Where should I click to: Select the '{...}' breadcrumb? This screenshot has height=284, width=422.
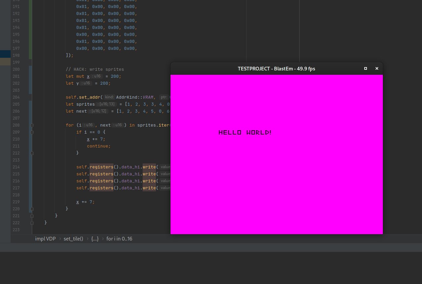tap(95, 238)
